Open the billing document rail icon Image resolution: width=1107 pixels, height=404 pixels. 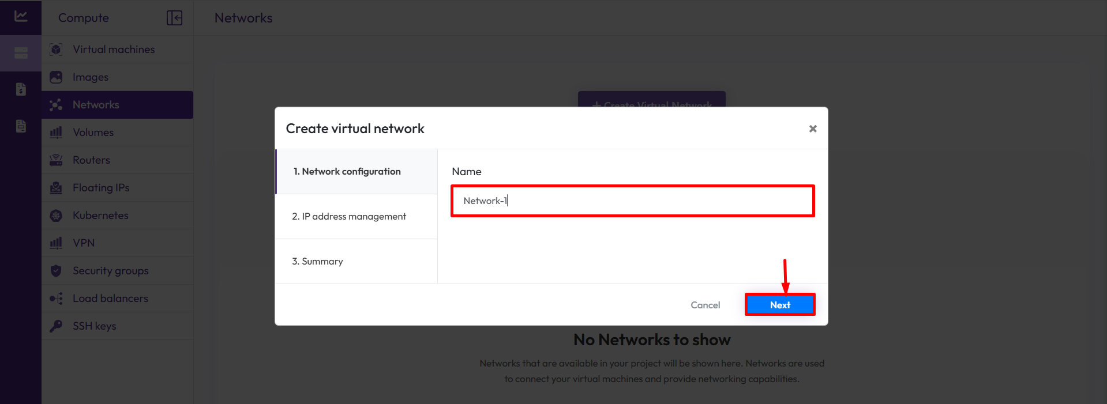[21, 89]
